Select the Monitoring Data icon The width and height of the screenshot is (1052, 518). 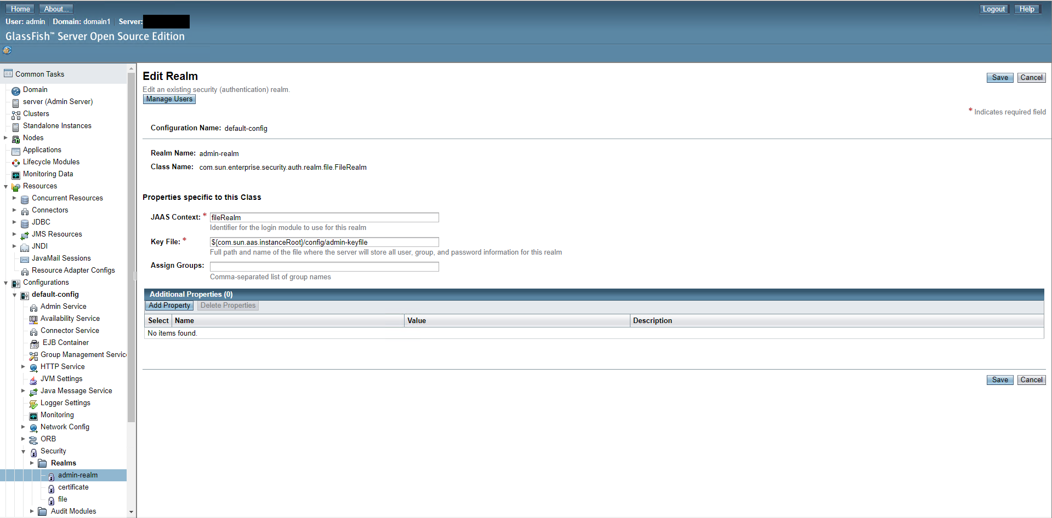16,174
